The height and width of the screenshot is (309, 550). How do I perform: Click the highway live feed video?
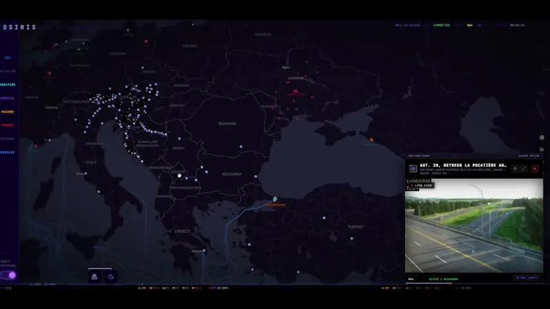pyautogui.click(x=474, y=226)
